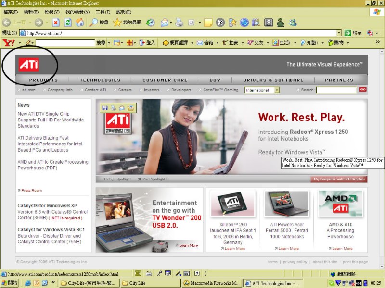Click the page scrollbar down arrow
Screen dimensions: 385x288
[x=382, y=267]
